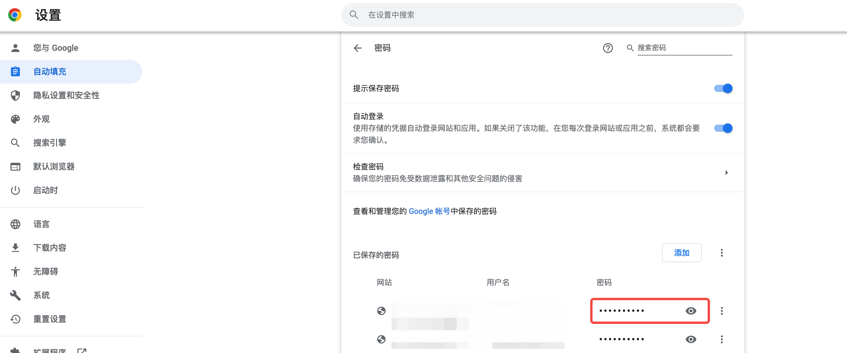Disable the 提示保存密码 toggle

tap(723, 88)
